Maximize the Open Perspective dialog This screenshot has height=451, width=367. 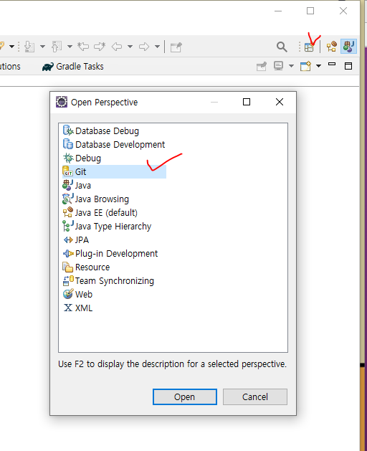point(247,102)
